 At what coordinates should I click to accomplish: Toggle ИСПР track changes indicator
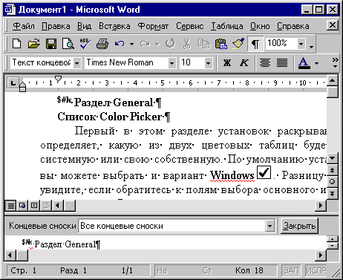(316, 270)
